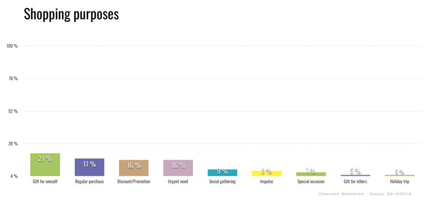Click the 'Gift for oneself' axis label

tap(45, 182)
